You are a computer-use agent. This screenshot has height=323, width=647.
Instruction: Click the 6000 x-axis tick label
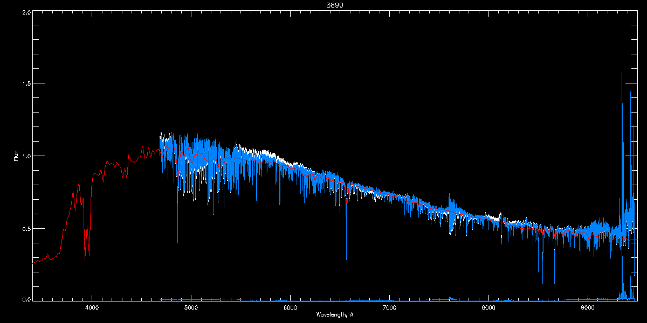[x=290, y=307]
